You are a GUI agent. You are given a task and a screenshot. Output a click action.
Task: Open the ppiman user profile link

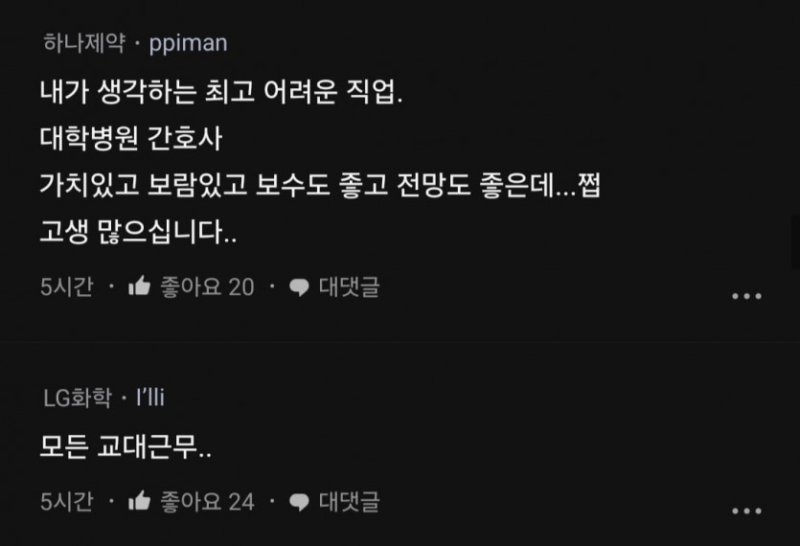click(x=189, y=43)
